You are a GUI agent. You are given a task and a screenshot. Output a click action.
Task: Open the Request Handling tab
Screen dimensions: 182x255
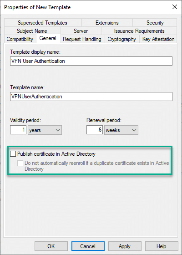tap(82, 39)
